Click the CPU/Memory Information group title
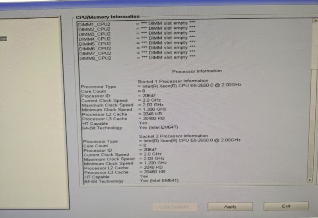 pos(108,17)
